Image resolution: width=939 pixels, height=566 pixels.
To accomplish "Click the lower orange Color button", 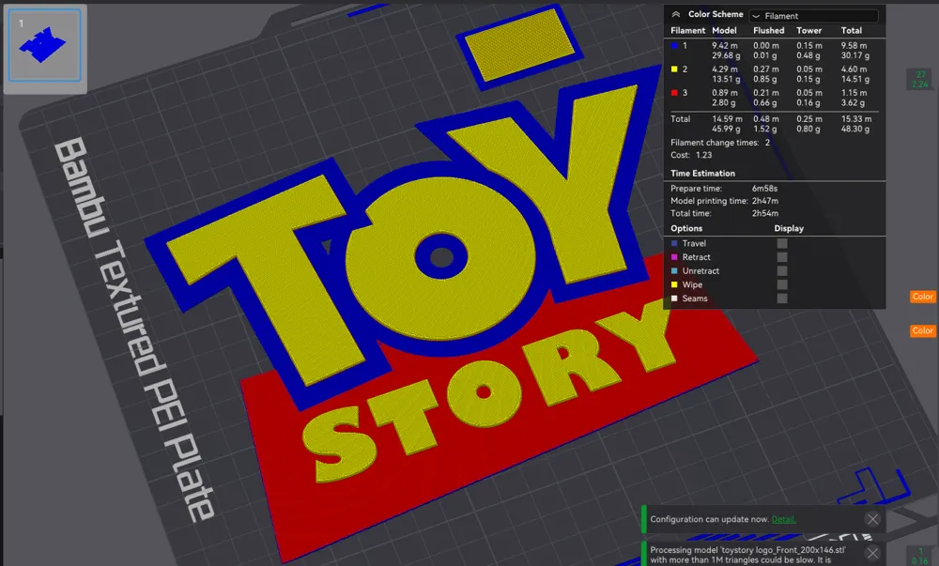I will click(x=922, y=330).
